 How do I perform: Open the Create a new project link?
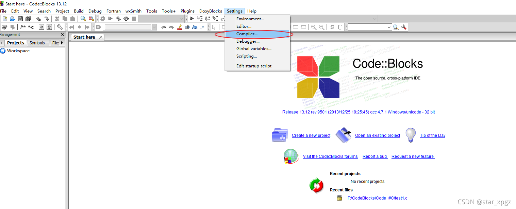(311, 135)
